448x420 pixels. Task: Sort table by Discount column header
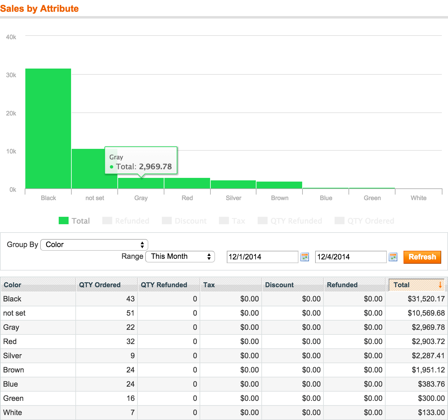[x=279, y=285]
